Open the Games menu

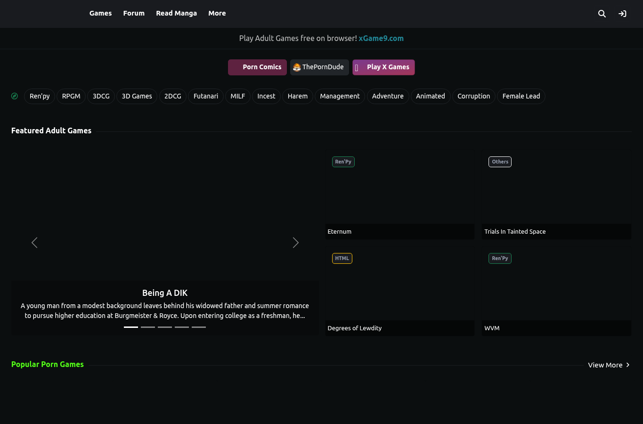(x=100, y=13)
